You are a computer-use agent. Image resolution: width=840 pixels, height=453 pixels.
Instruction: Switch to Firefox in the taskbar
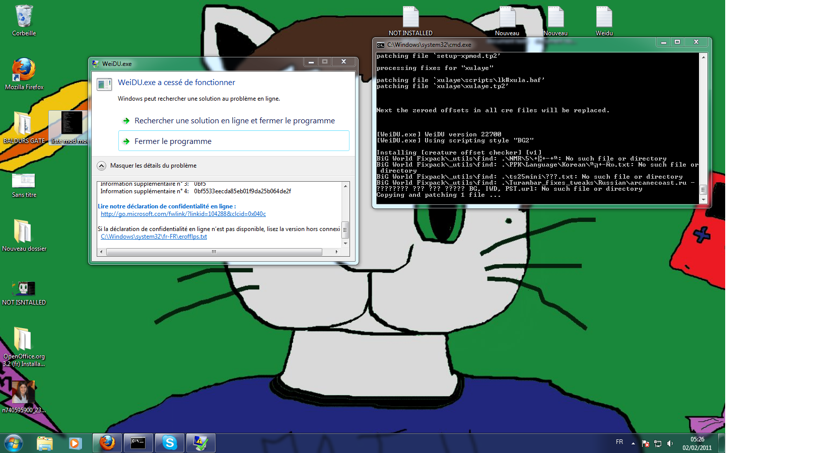[x=107, y=443]
